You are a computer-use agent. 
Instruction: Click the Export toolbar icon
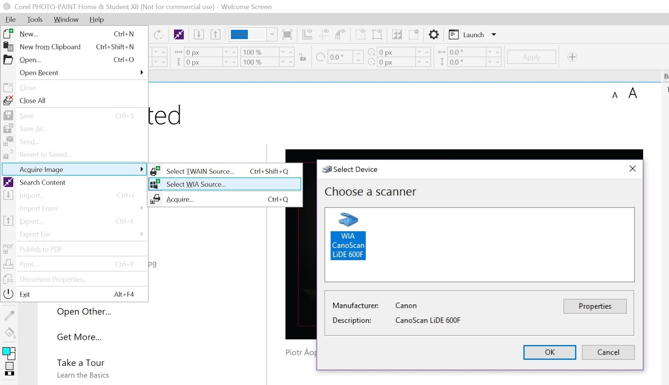(215, 34)
